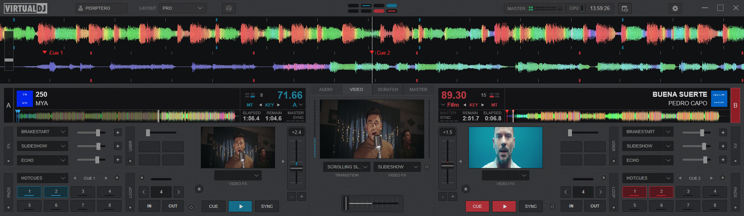Click the 3D cube layout icon
Screen dimensions: 744x216
point(229,8)
